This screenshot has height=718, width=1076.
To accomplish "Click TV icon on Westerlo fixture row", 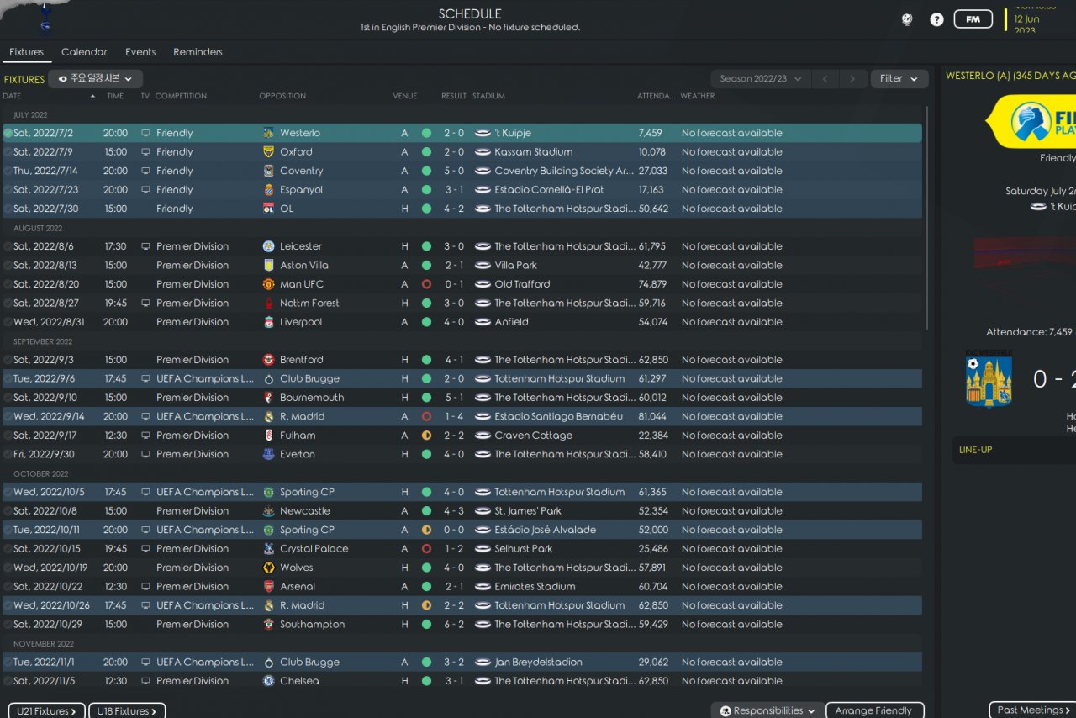I will (145, 133).
